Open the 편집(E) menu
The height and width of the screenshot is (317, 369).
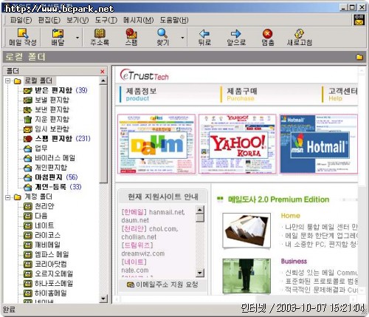click(x=49, y=20)
